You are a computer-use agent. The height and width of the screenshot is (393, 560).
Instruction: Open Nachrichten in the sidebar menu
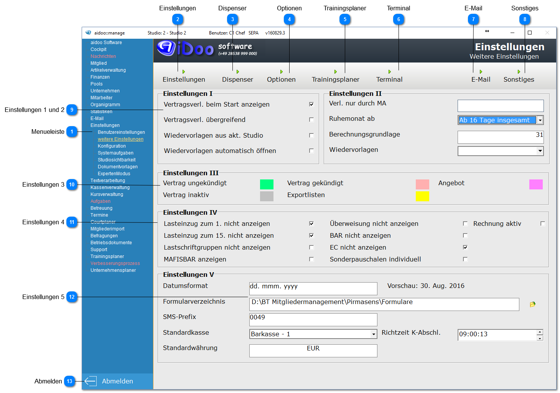[103, 56]
